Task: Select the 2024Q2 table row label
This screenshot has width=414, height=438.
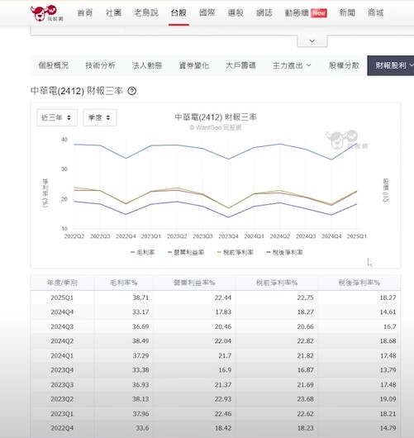Action: tap(62, 341)
